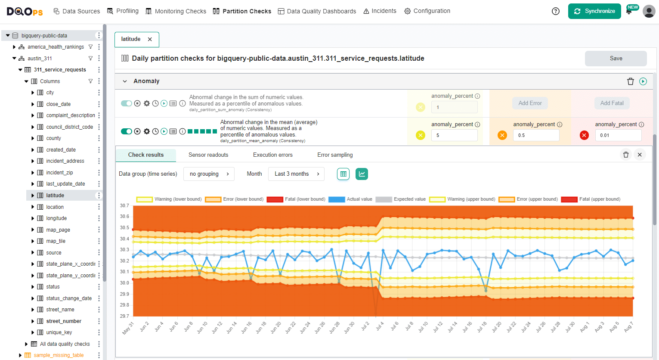Open schedule clock for sum anomaly check
Screen dimensions: 659x360
(x=155, y=103)
